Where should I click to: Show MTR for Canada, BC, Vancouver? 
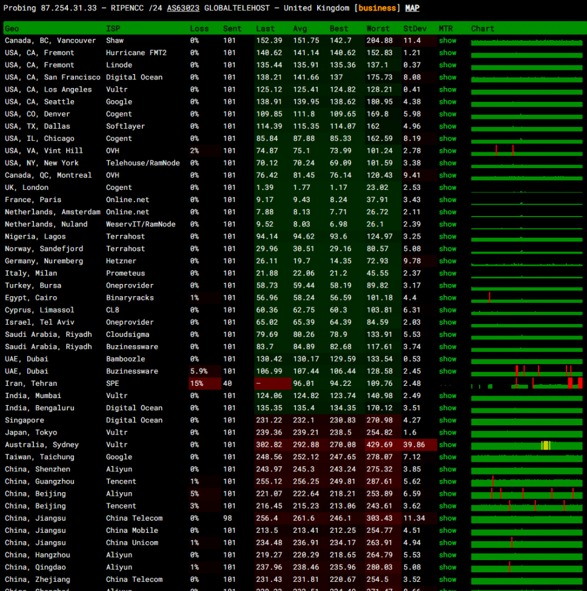pyautogui.click(x=448, y=40)
